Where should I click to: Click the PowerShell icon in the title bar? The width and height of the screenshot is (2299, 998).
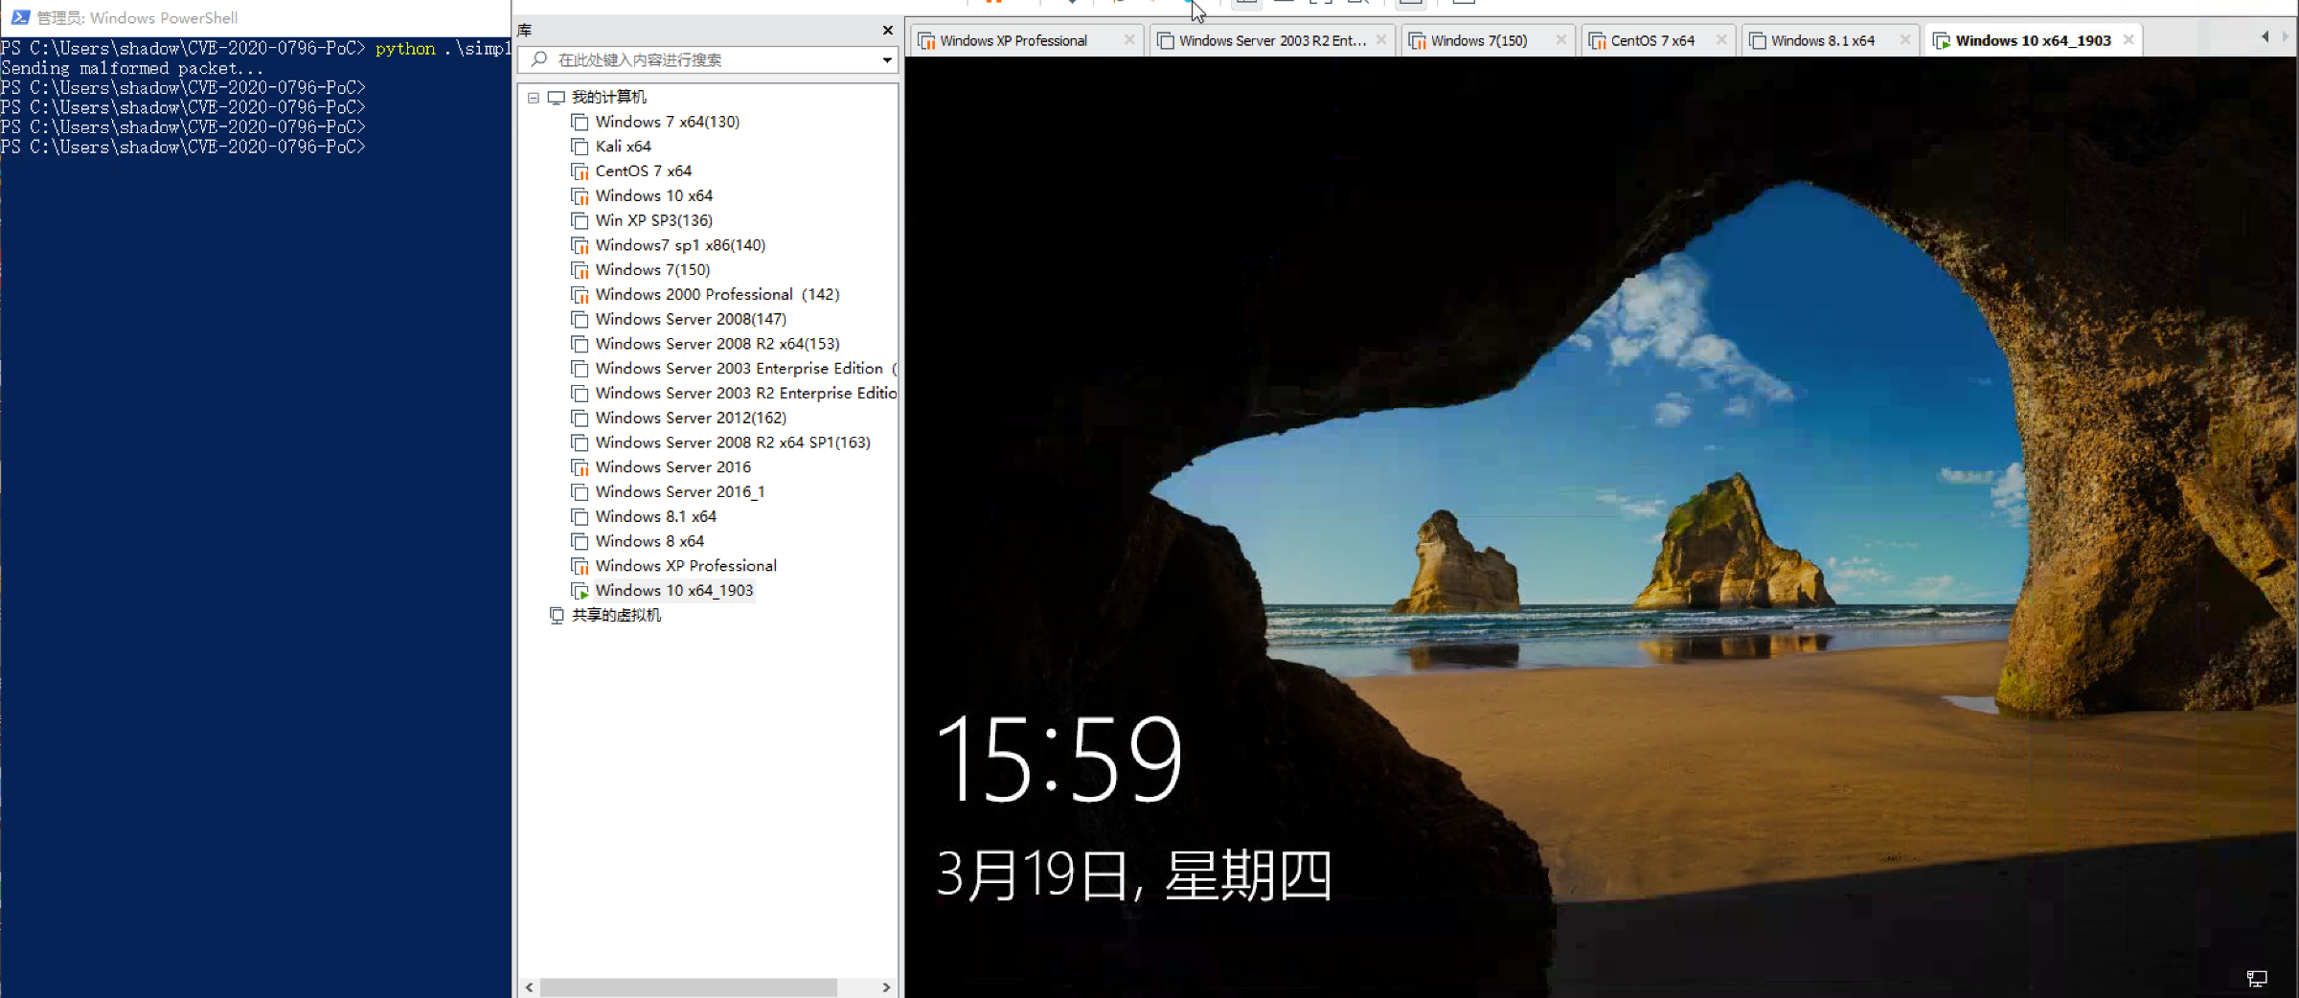(20, 17)
